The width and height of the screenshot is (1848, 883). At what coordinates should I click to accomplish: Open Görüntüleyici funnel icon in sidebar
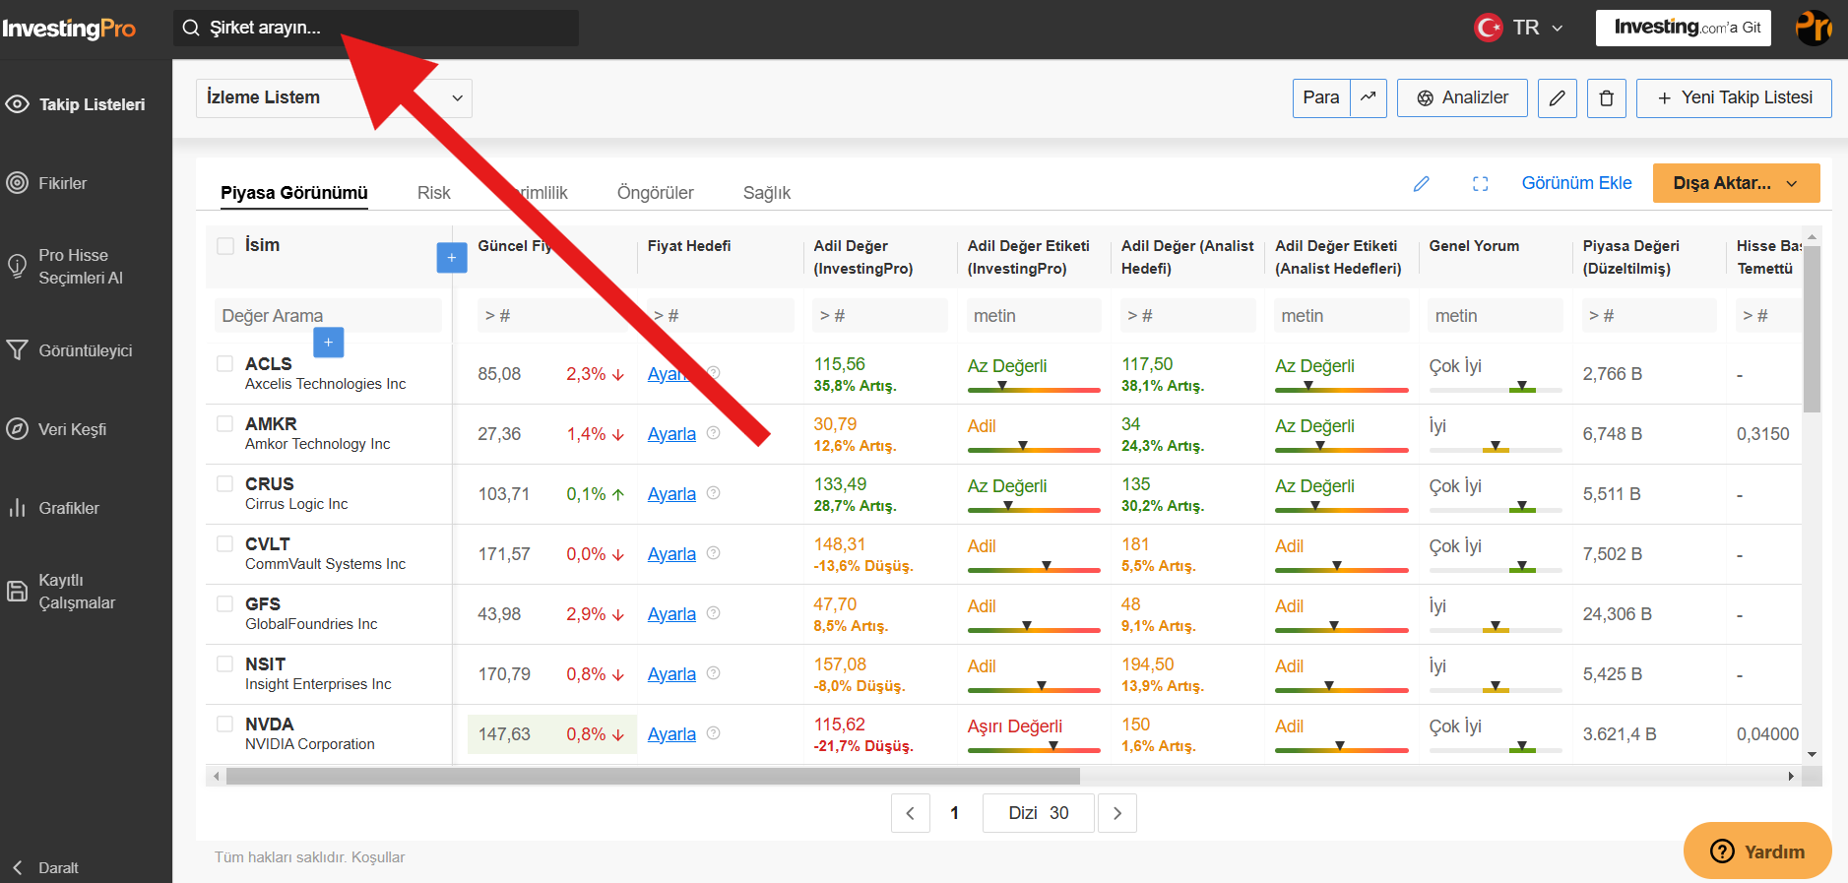click(x=17, y=350)
